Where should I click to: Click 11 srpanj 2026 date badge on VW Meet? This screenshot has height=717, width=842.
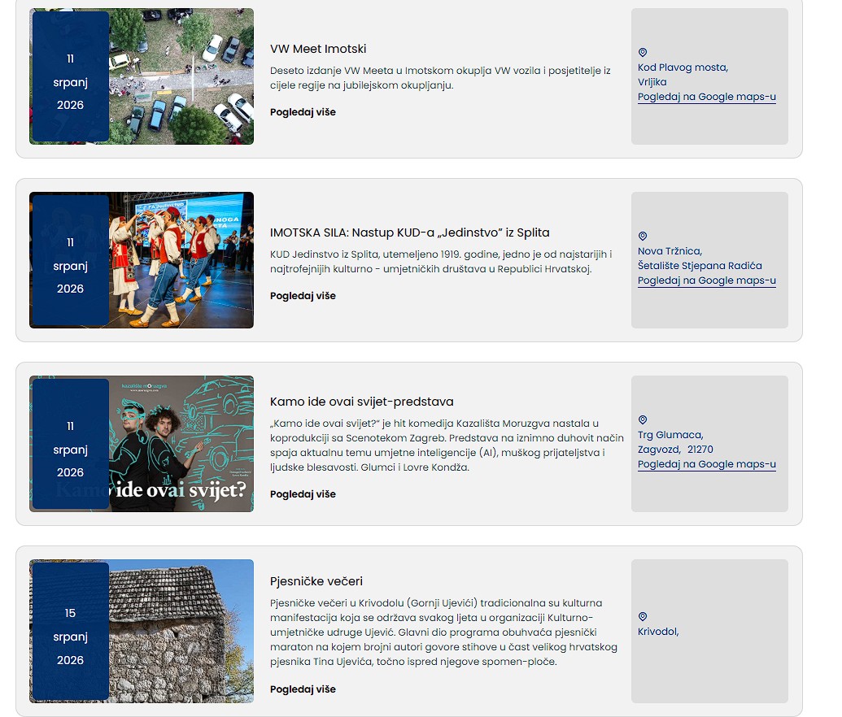point(70,76)
